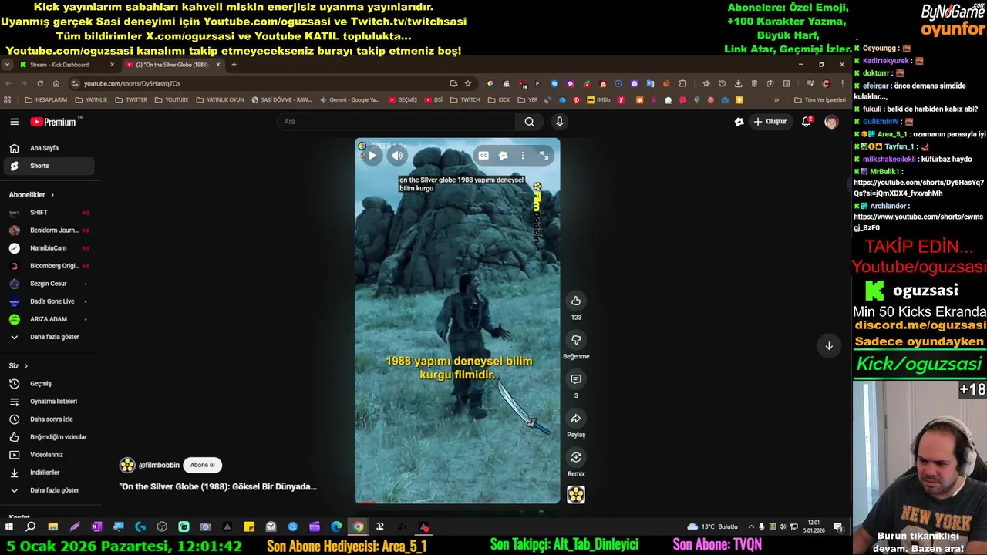Open Daha sonra izle list
The width and height of the screenshot is (987, 555).
tap(48, 419)
